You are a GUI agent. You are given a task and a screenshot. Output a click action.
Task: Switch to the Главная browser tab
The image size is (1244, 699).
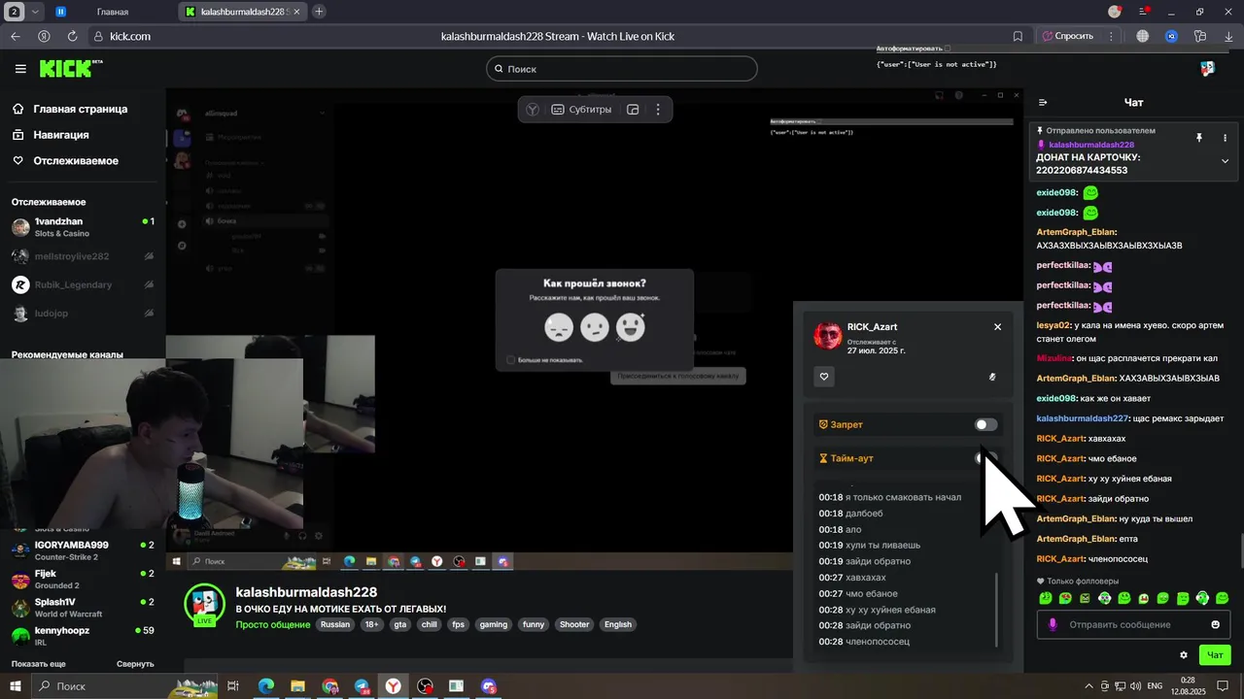[112, 12]
